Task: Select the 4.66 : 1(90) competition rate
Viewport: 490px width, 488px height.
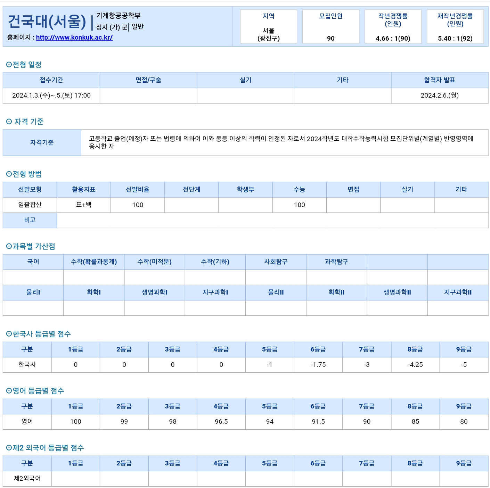Action: click(393, 39)
